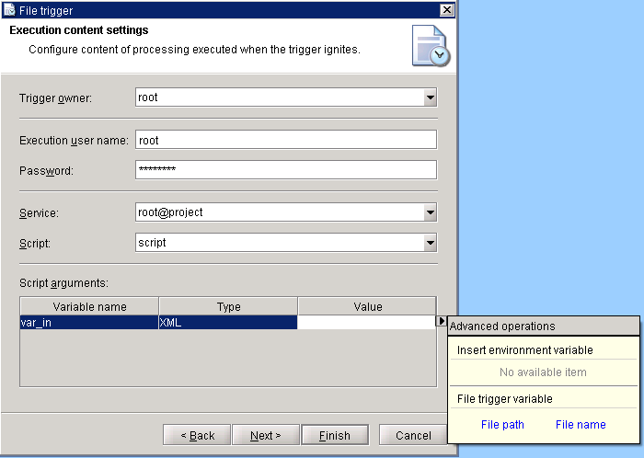
Task: Click the XML type cell
Action: [227, 323]
